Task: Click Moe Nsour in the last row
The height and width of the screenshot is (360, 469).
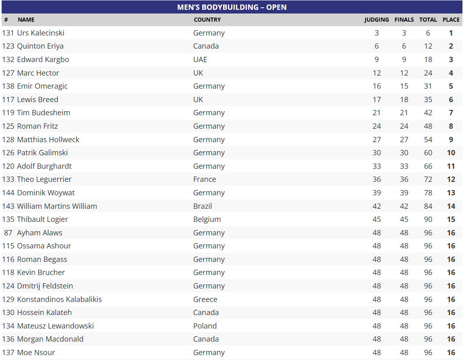Action: (x=36, y=353)
